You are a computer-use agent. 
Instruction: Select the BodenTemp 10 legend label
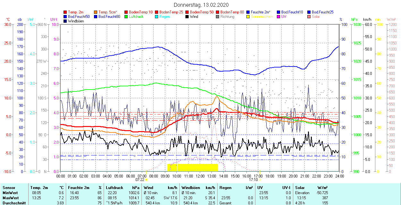tap(141, 12)
